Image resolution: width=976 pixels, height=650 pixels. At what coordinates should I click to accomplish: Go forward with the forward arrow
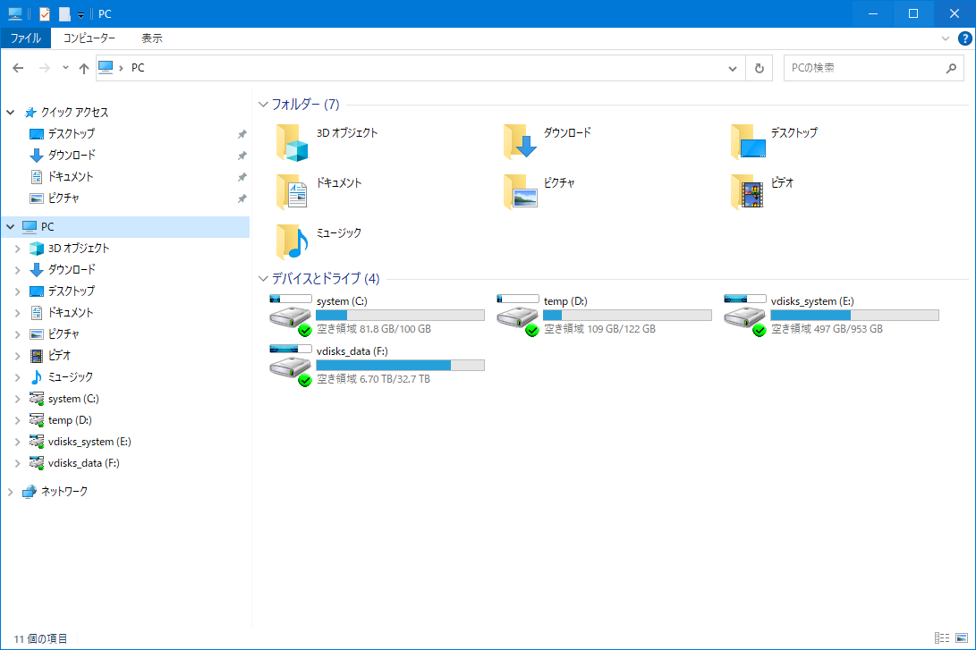(44, 68)
